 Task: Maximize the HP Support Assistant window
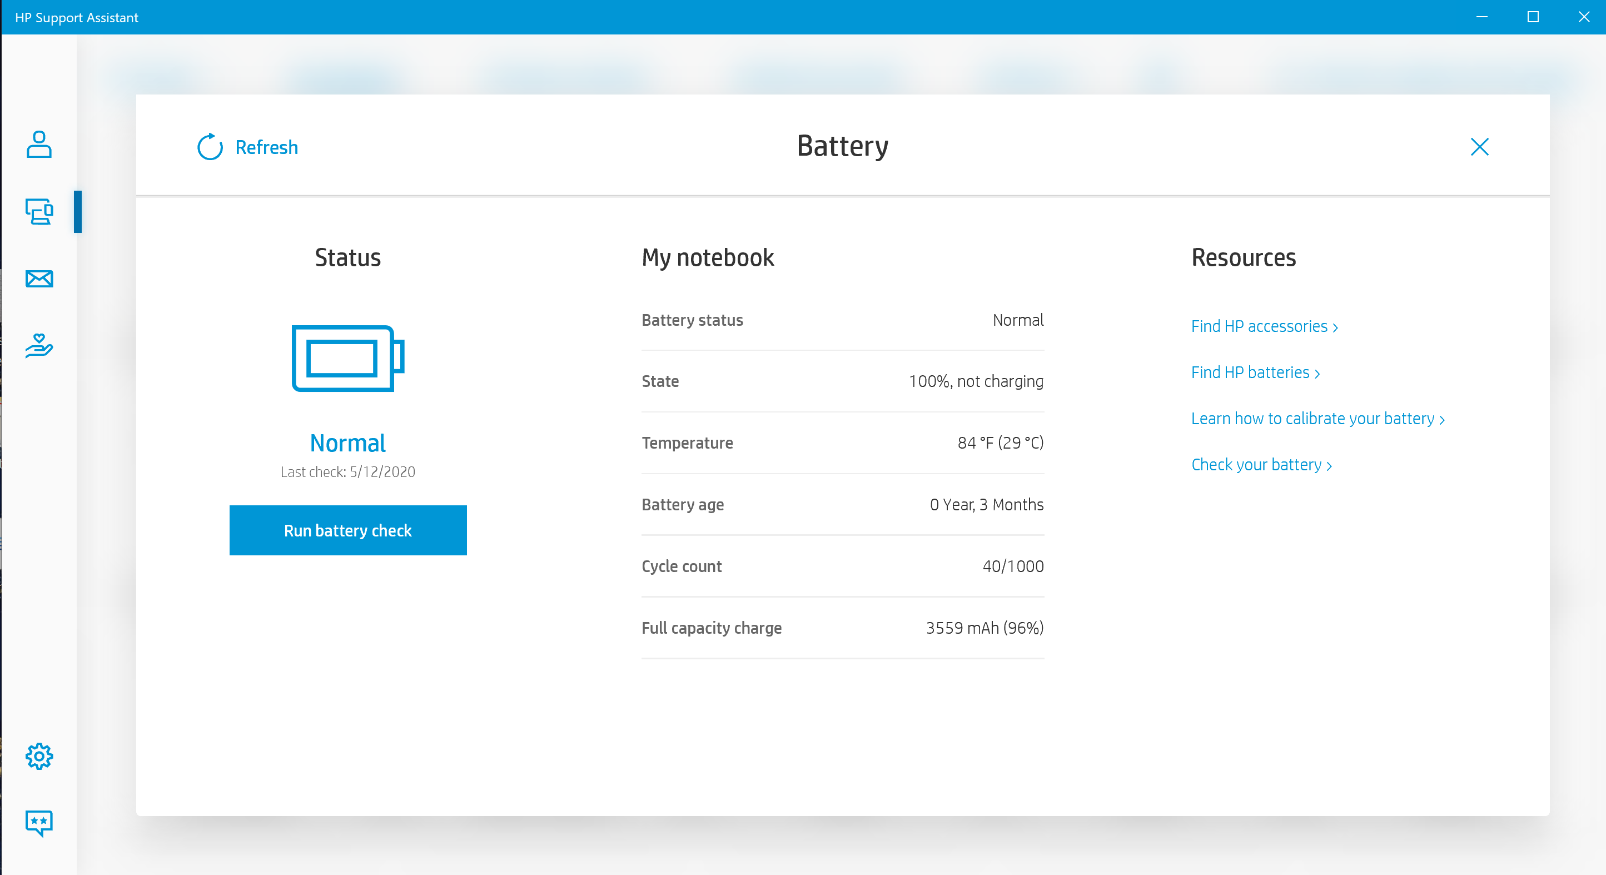(x=1533, y=17)
